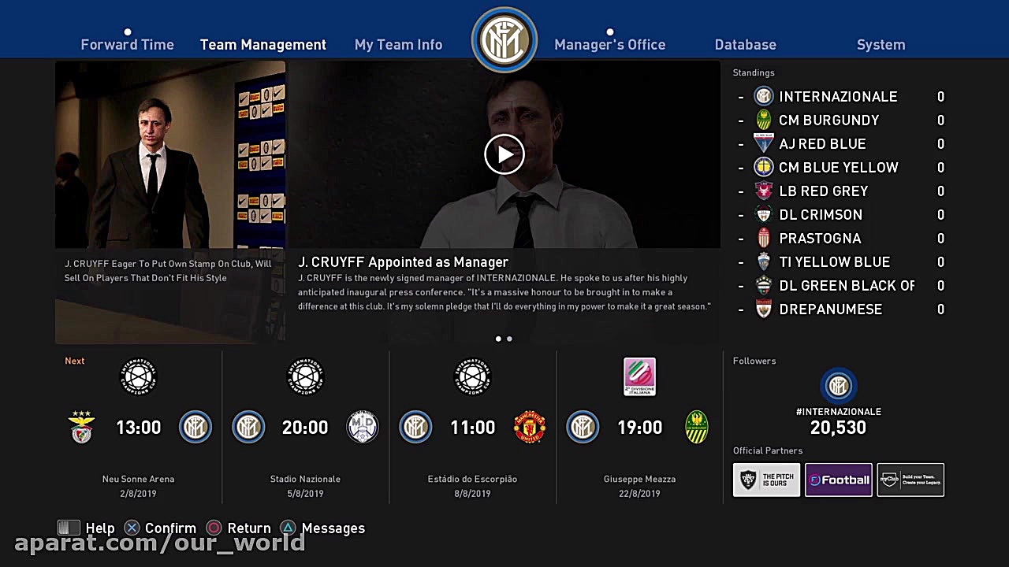Click the Confirm cross button prompt
Viewport: 1009px width, 567px height.
pyautogui.click(x=162, y=528)
